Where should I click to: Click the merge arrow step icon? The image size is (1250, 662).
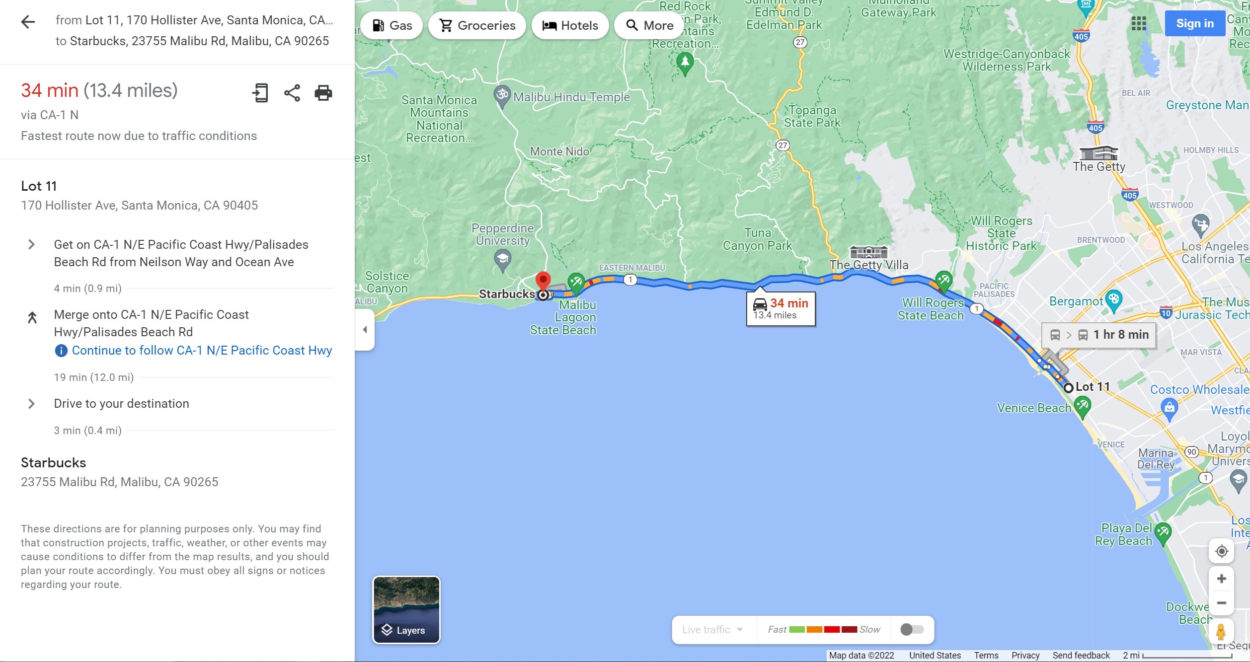(x=32, y=318)
